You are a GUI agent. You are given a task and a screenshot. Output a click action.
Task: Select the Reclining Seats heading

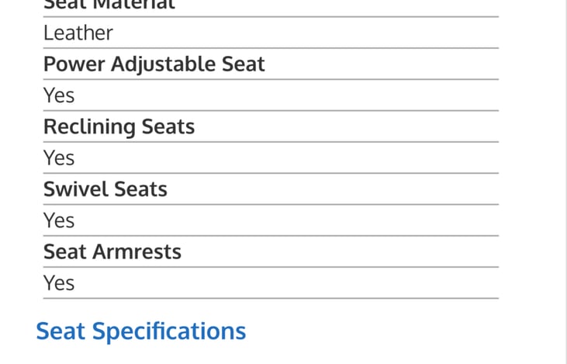[119, 127]
